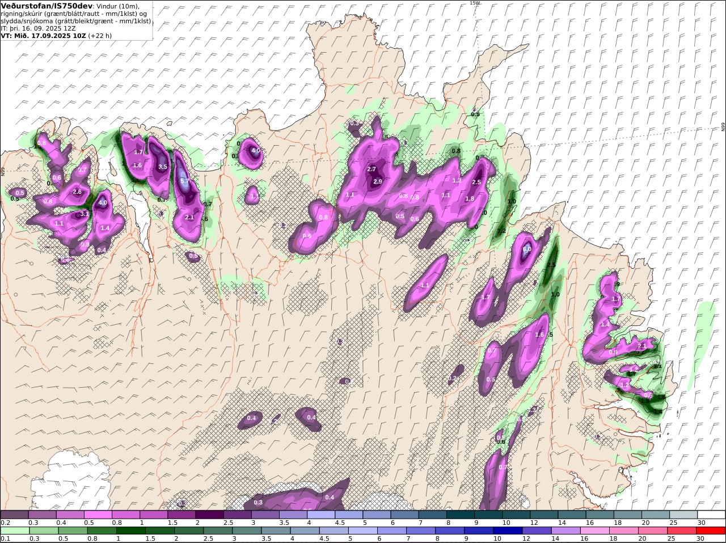Pick the snow legend swatch between 0.3 and 0.4
The image size is (726, 543).
click(42, 514)
